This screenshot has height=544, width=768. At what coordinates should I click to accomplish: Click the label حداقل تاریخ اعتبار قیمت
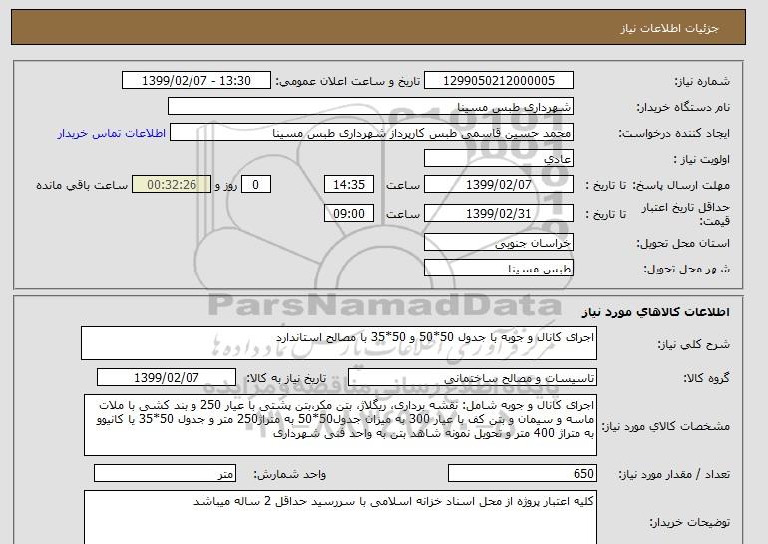(x=686, y=214)
